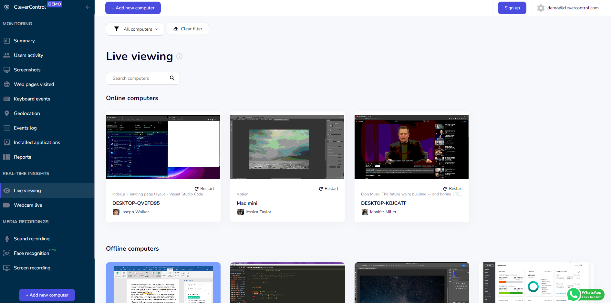Open the demo@clevercontrol.com account menu

(573, 8)
